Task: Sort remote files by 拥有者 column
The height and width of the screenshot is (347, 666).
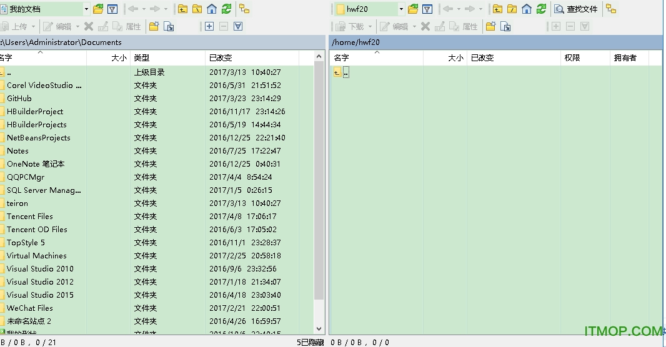Action: 630,57
